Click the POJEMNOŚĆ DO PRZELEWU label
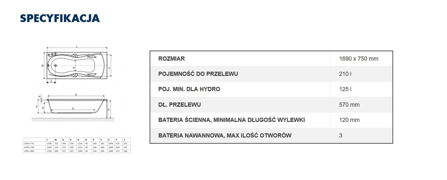The image size is (447, 180). 198,74
